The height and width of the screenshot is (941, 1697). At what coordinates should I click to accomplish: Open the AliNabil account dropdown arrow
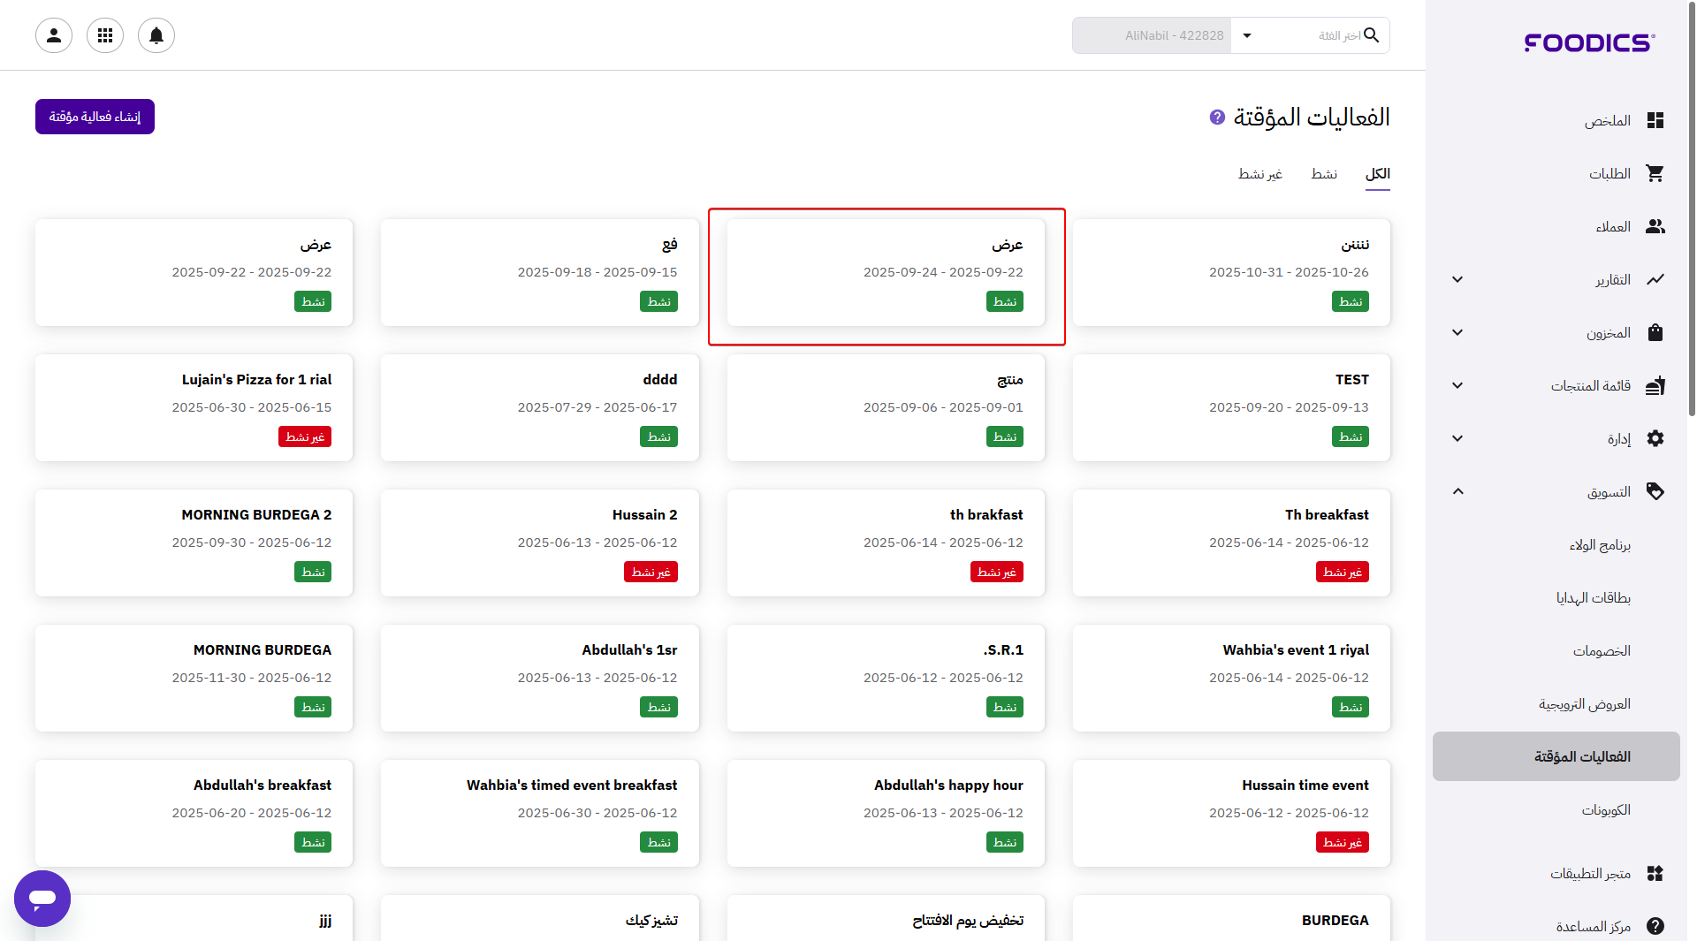pos(1246,35)
